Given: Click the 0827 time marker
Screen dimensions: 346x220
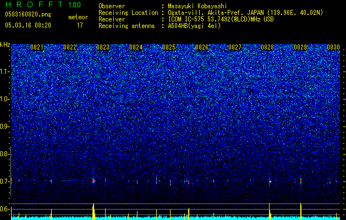Looking at the screenshot, I should 235,47.
